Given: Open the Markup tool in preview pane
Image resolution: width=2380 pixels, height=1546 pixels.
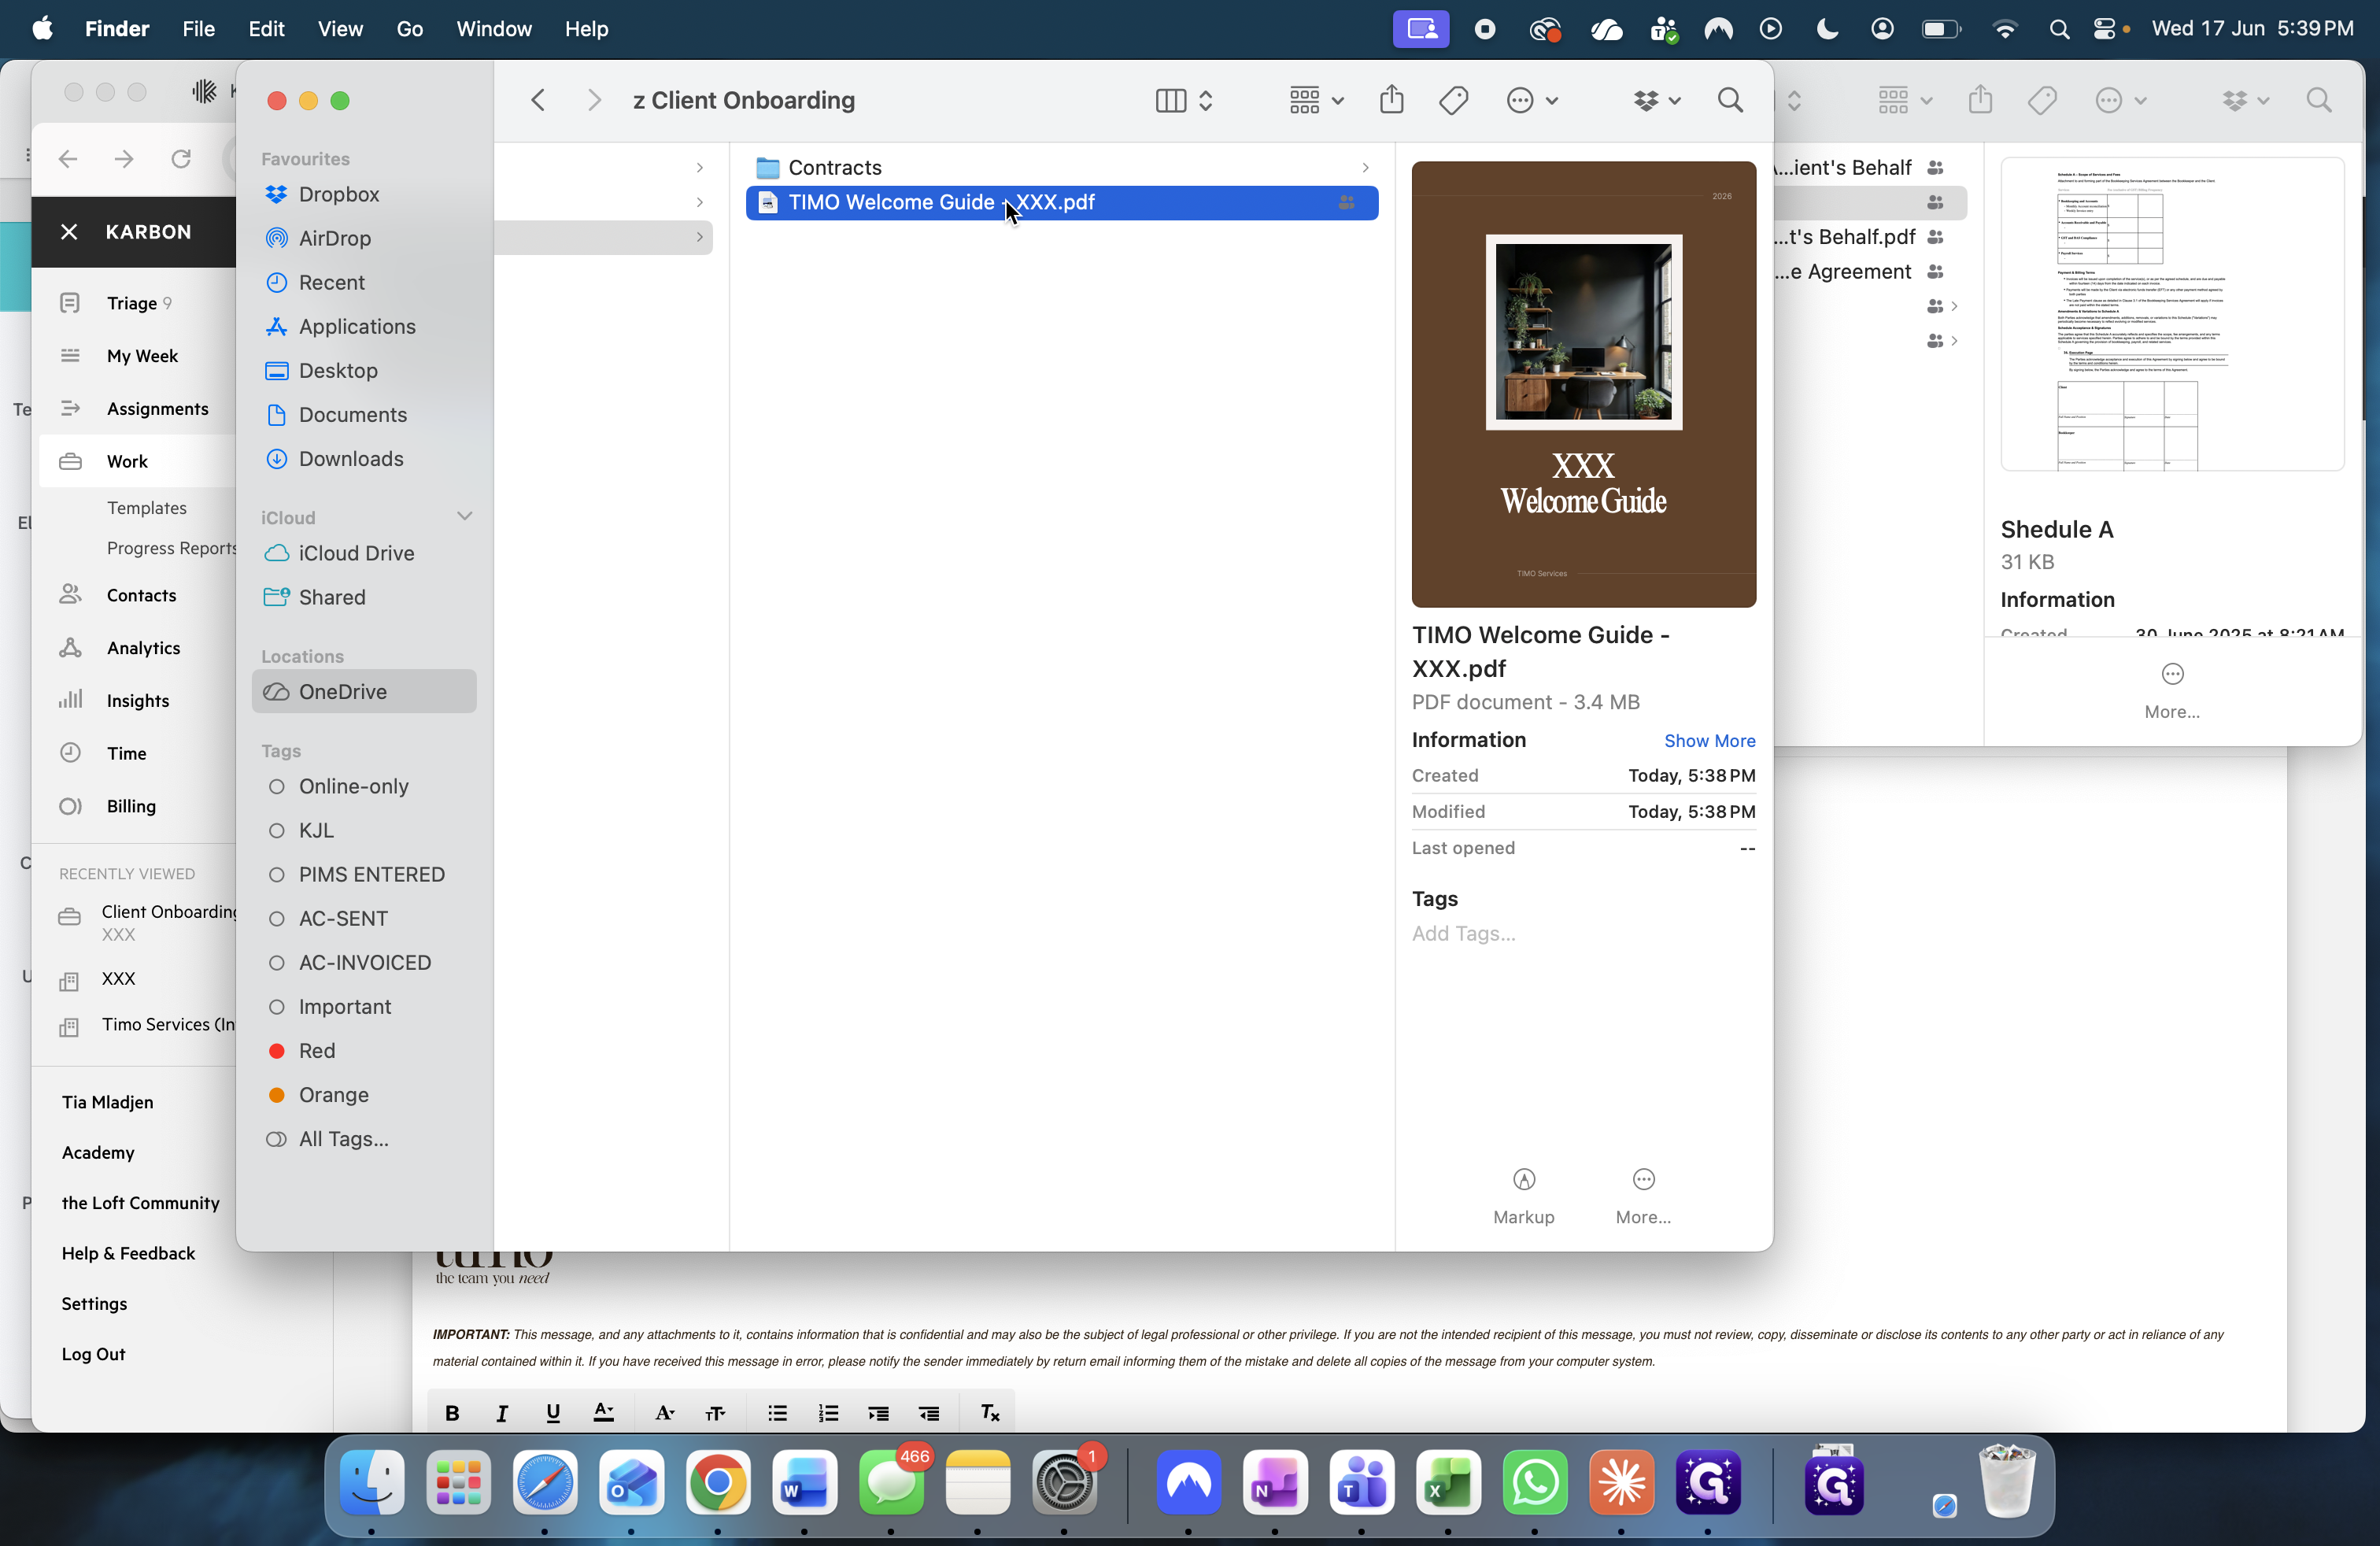Looking at the screenshot, I should pyautogui.click(x=1523, y=1195).
